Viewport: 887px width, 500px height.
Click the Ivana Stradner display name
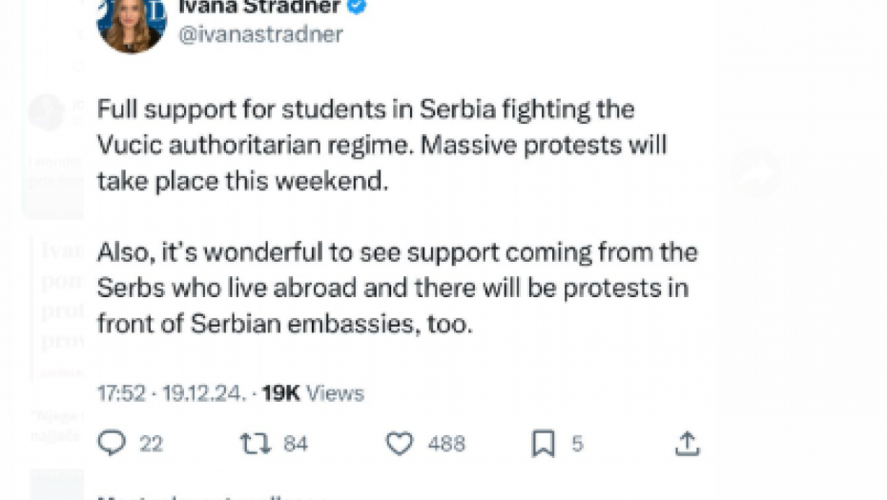(x=258, y=6)
